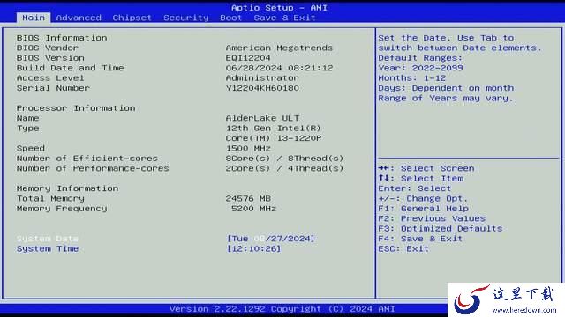Click the left-right arrows Select Screen icon
The image size is (565, 317).
(x=384, y=168)
